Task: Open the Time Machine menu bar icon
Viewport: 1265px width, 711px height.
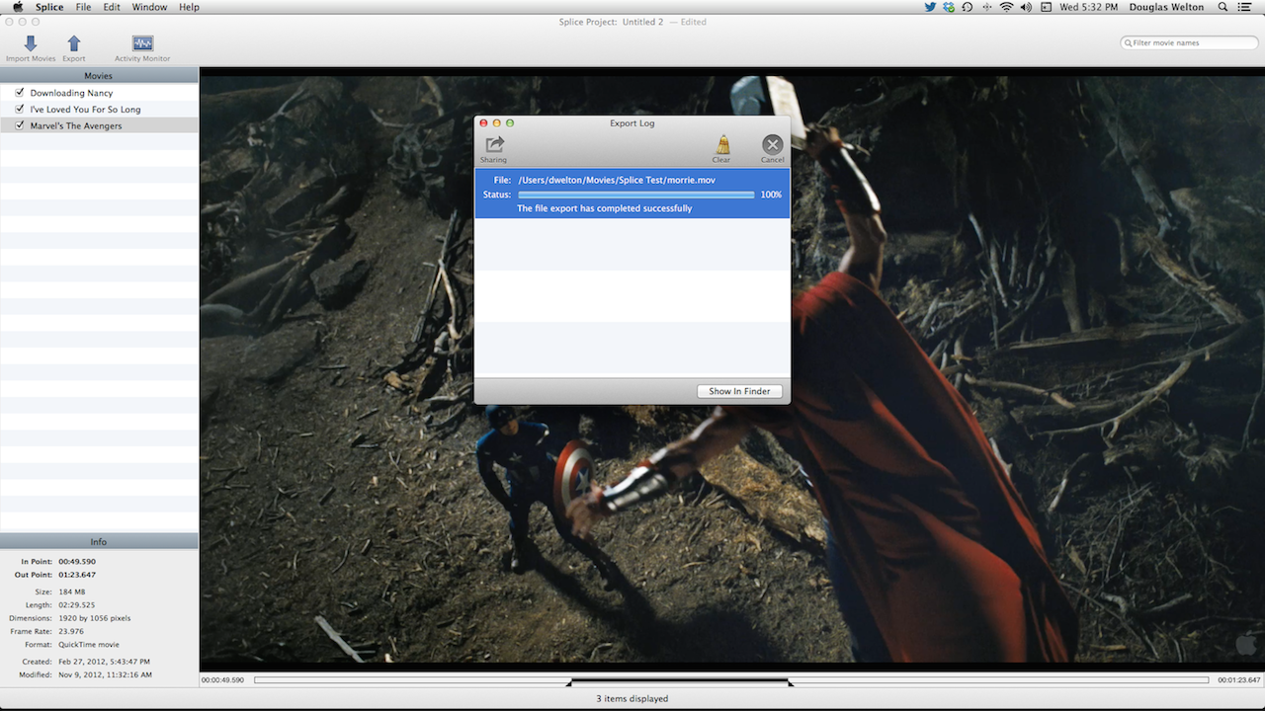Action: (968, 7)
